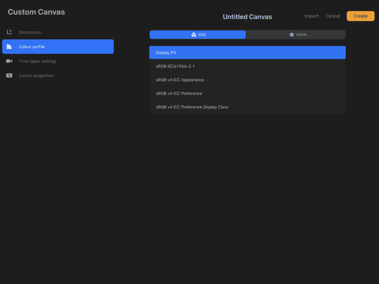Image resolution: width=379 pixels, height=284 pixels.
Task: Open the Time-lapse settings section
Action: 37,61
